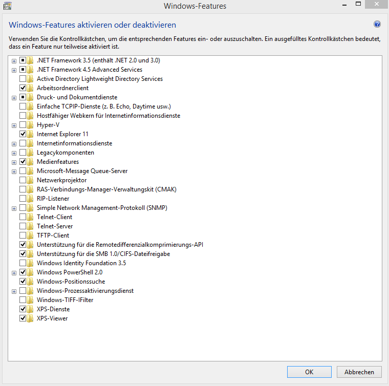Enable the Telnet-Client checkbox

tap(23, 217)
